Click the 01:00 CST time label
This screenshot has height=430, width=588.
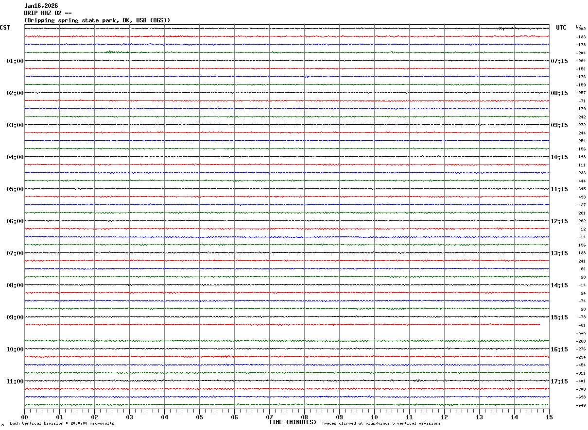point(15,61)
